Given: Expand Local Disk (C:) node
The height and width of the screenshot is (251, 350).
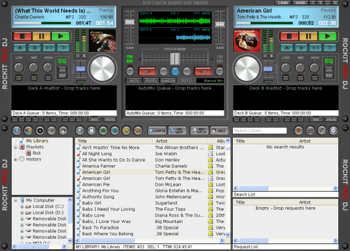Looking at the screenshot, I should click(x=22, y=207).
